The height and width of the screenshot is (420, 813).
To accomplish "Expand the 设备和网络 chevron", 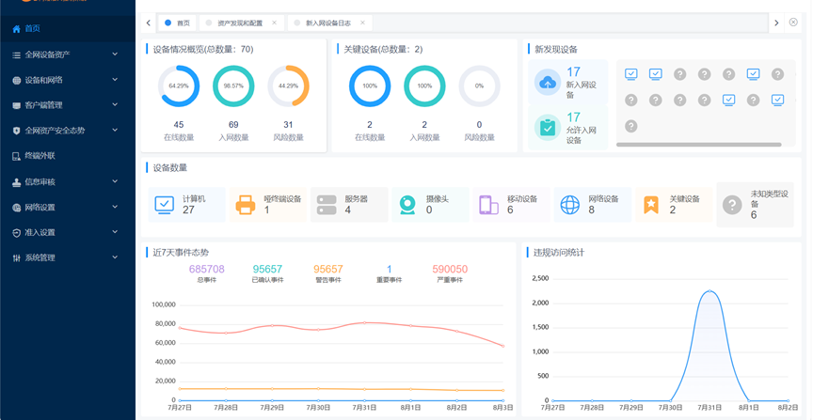I will (115, 79).
